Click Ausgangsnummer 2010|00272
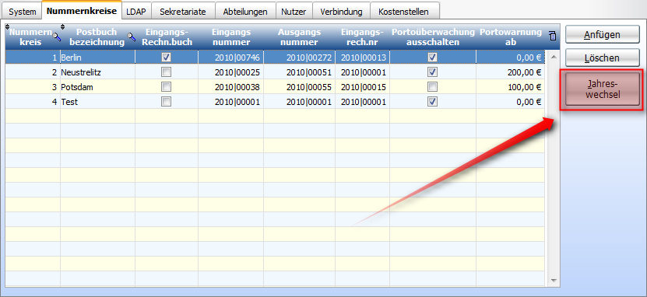 (x=300, y=58)
